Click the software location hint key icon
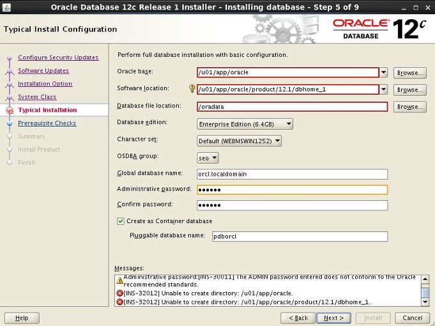This screenshot has width=435, height=326. [192, 88]
